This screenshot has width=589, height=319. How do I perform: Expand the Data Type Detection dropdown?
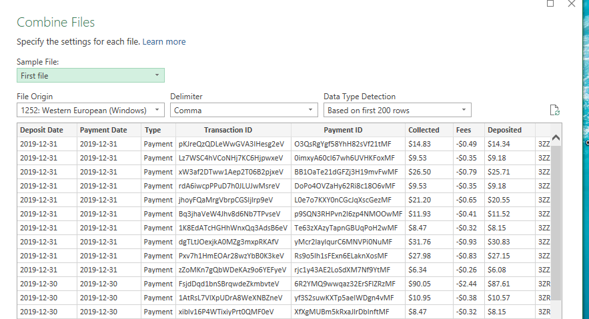[x=398, y=111]
